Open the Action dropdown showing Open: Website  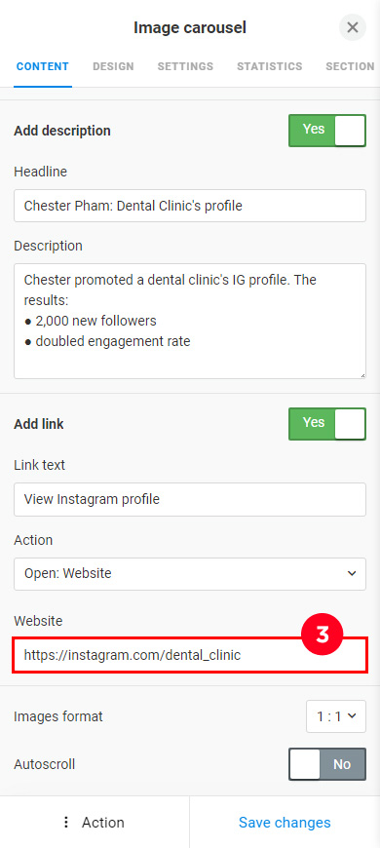point(190,574)
